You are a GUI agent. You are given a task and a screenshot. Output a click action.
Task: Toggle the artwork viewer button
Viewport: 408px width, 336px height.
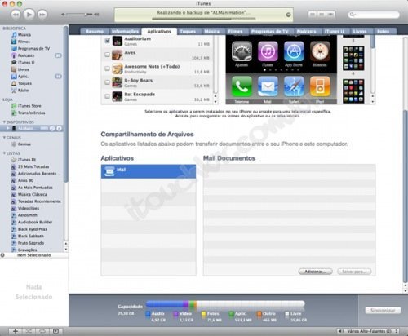[55, 331]
